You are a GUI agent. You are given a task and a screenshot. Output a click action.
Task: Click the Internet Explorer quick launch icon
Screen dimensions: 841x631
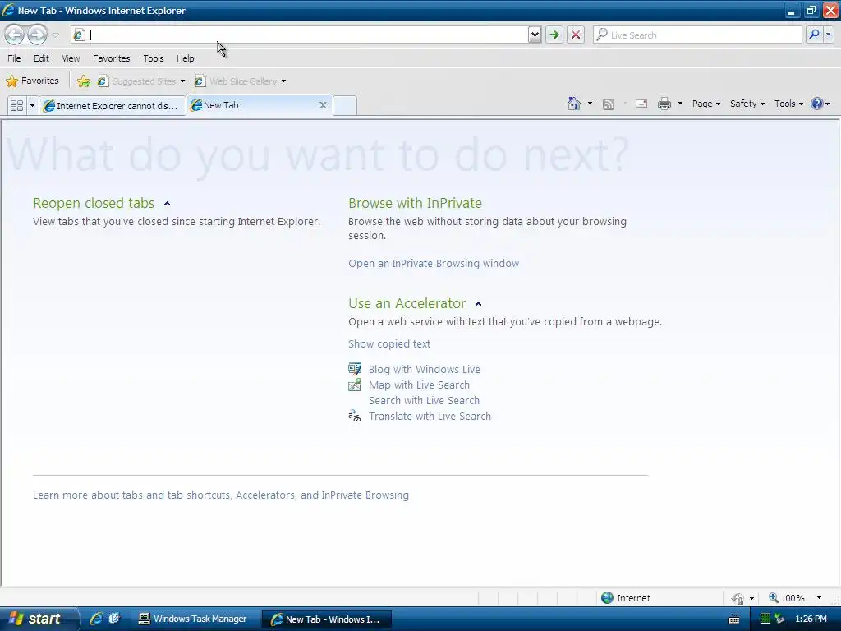(96, 619)
